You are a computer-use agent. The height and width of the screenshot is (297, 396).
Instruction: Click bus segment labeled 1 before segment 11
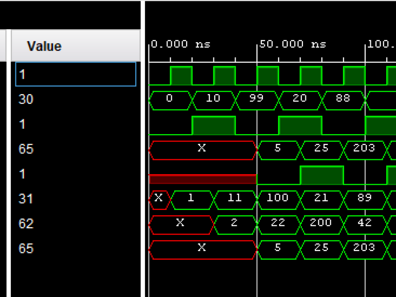192,200
